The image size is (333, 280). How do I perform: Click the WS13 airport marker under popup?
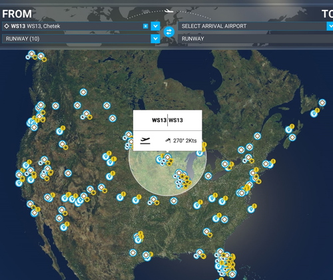pos(168,157)
